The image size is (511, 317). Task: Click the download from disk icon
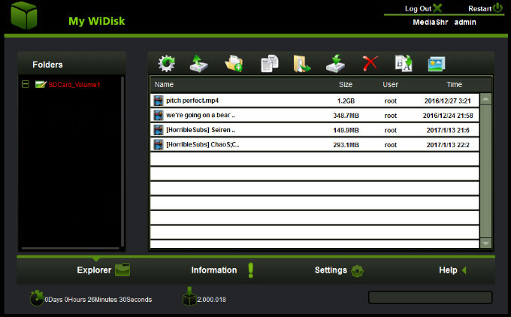pos(336,63)
